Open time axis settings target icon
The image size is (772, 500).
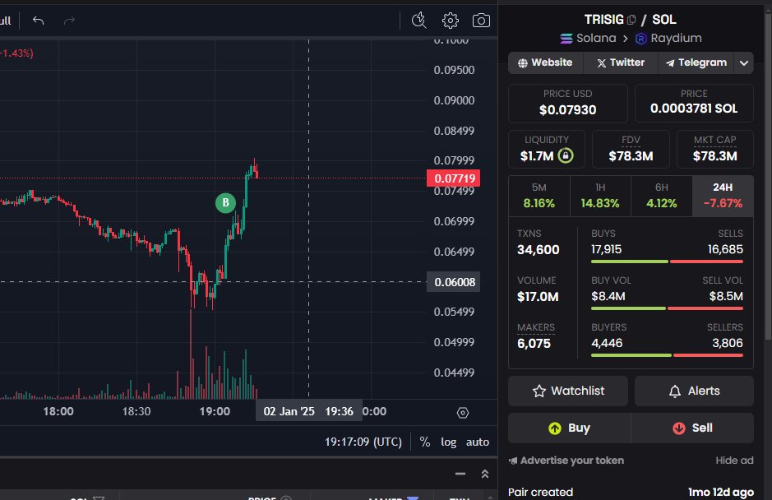pos(463,412)
